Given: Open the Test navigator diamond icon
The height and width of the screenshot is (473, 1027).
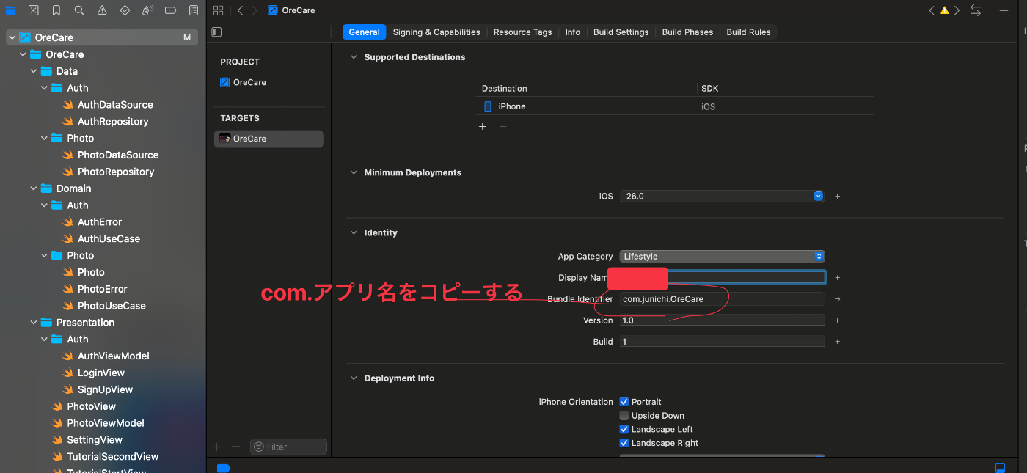Looking at the screenshot, I should 125,10.
